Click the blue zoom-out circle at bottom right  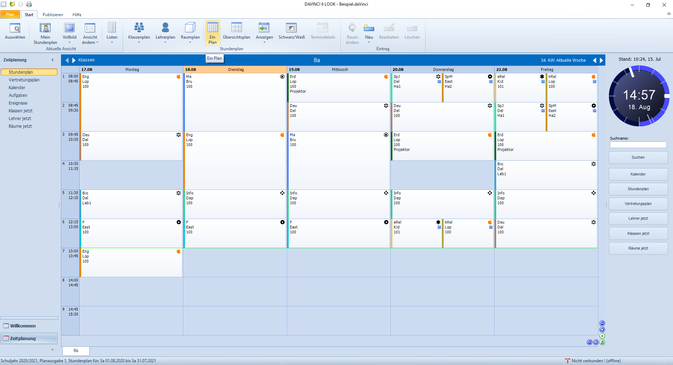589,342
